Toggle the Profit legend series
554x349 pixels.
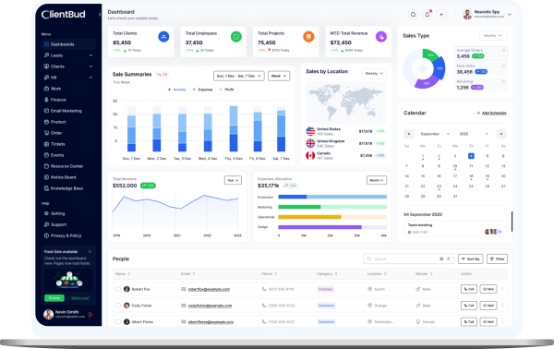227,90
